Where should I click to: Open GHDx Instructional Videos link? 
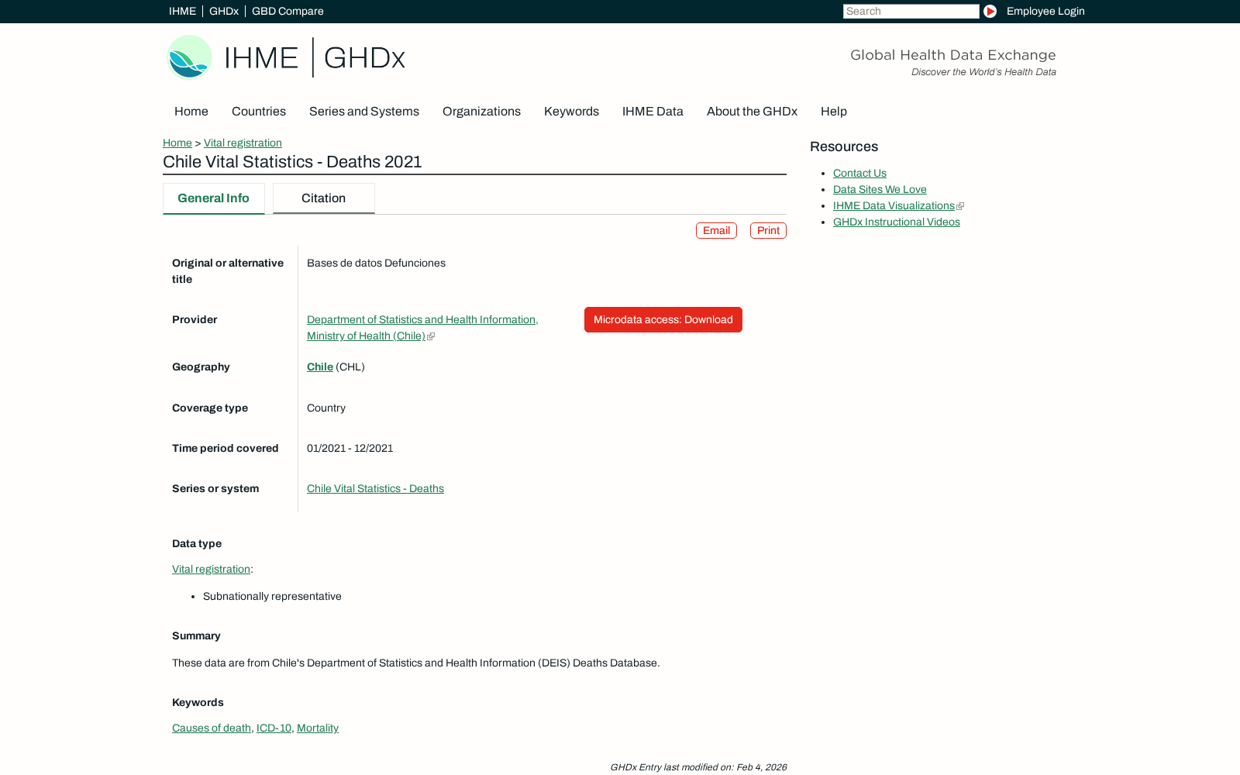coord(897,222)
